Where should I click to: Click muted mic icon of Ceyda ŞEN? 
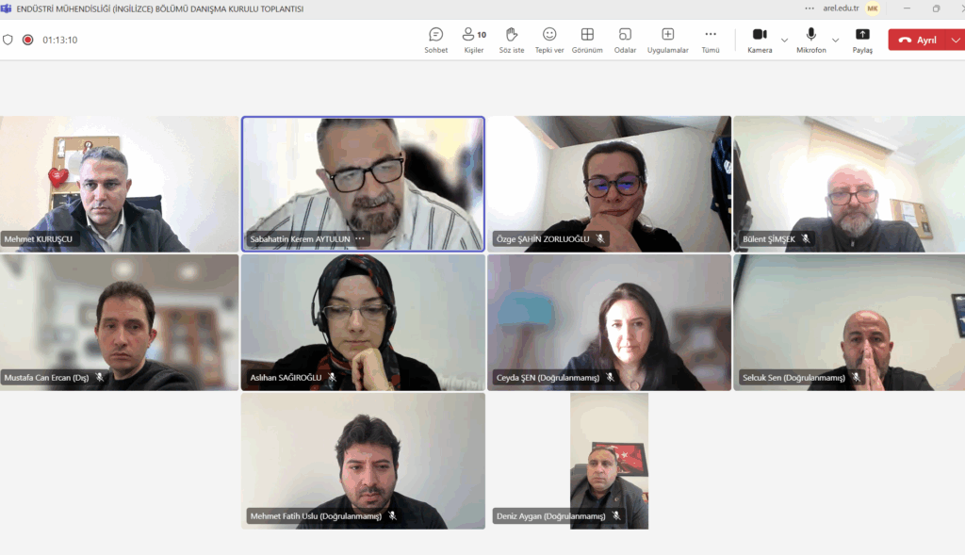click(611, 377)
